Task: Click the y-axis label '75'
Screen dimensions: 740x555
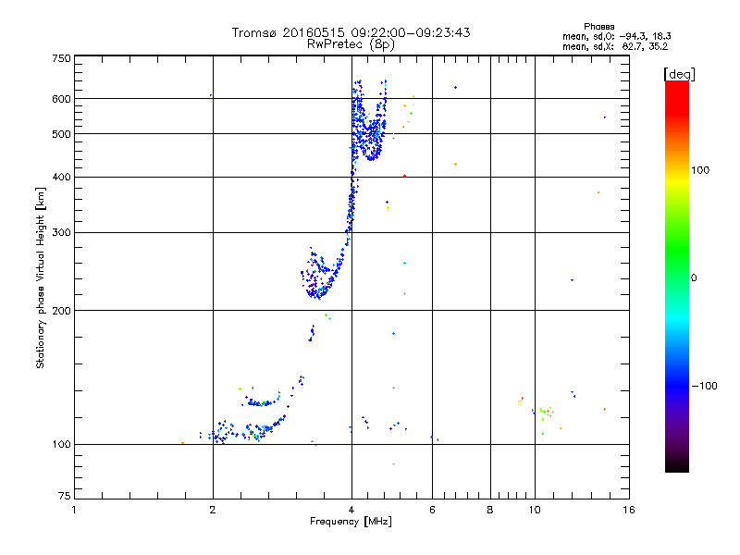Action: [x=65, y=496]
